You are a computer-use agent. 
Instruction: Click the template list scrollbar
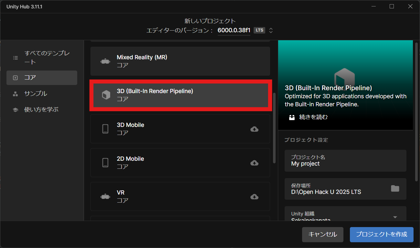coord(274,128)
